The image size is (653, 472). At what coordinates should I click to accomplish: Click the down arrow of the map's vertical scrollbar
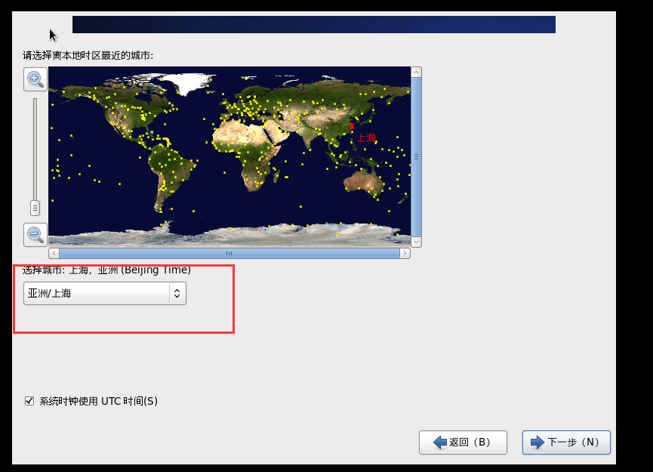pyautogui.click(x=416, y=241)
